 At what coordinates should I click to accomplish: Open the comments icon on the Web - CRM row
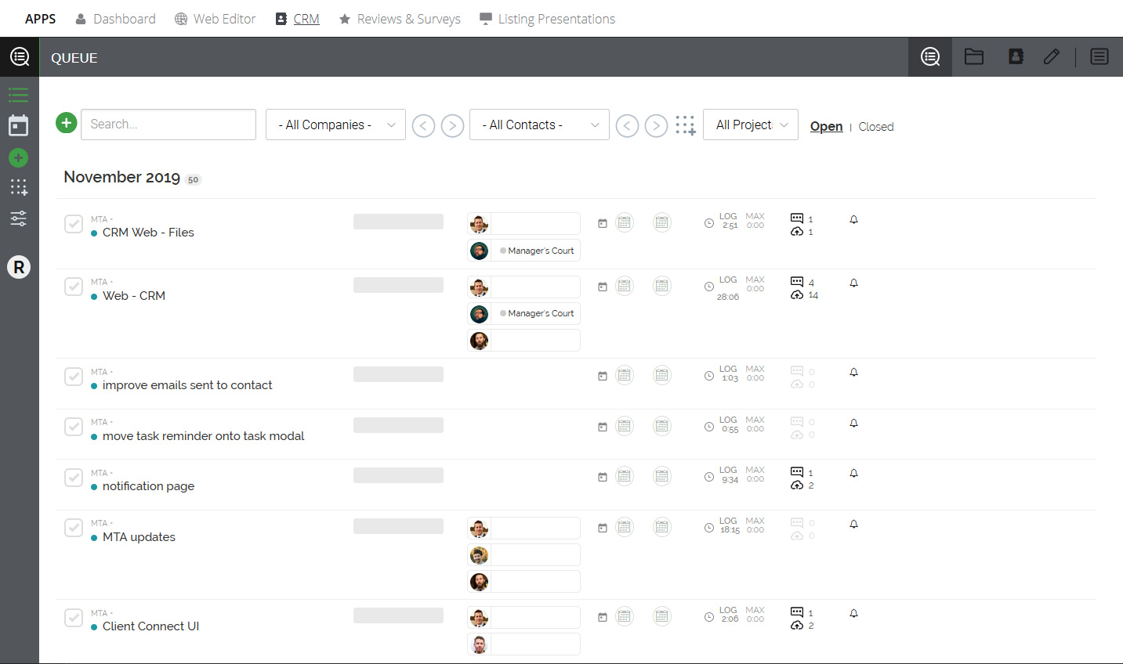point(797,281)
